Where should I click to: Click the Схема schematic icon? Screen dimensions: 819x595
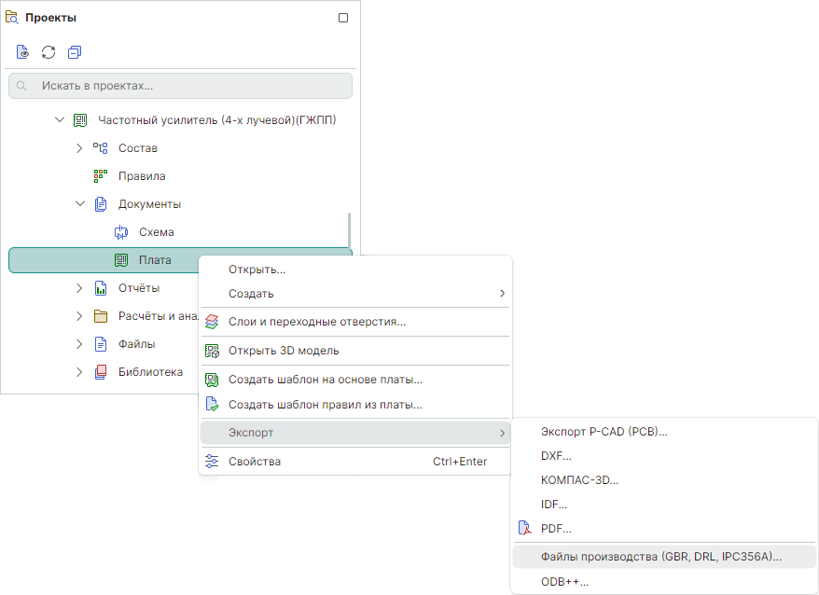[120, 232]
